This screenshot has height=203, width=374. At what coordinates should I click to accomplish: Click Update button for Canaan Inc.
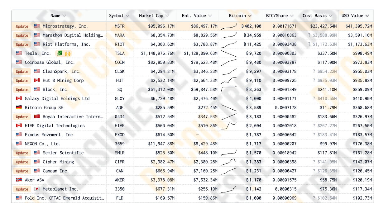[x=22, y=171]
